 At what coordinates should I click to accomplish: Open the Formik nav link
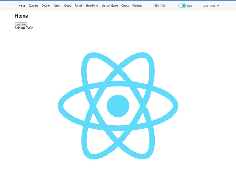(x=79, y=6)
